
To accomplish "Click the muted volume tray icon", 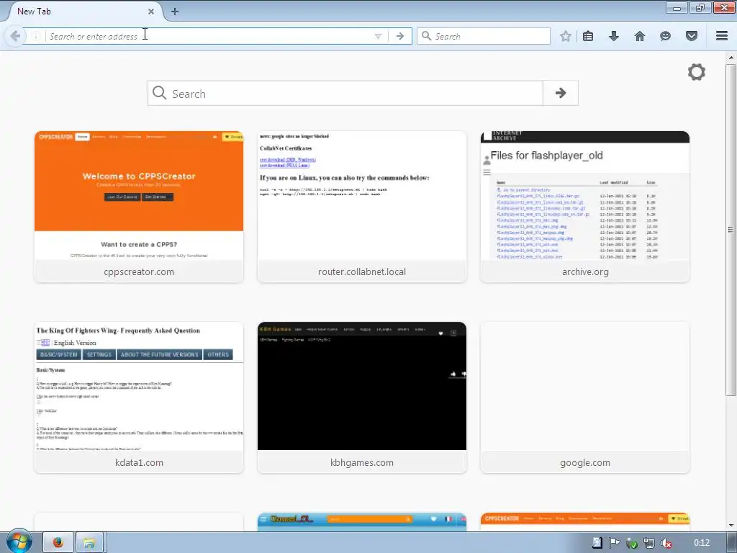I will click(x=666, y=543).
